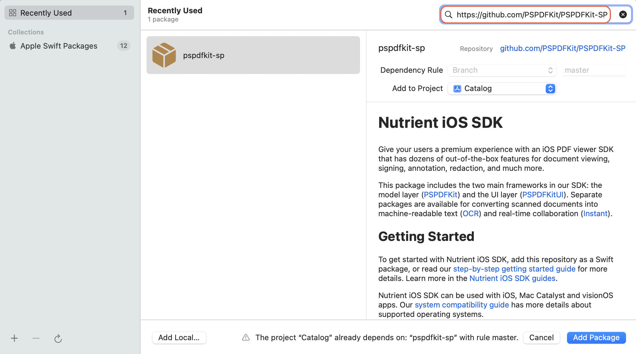Click the magnifying glass in the search field
Screen dimensions: 636x354
(x=448, y=14)
